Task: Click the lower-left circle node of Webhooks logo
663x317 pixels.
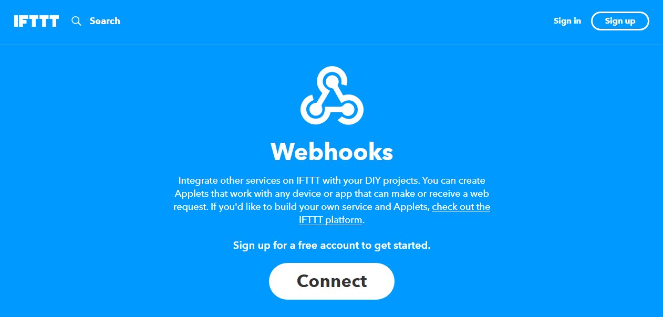Action: (x=315, y=110)
